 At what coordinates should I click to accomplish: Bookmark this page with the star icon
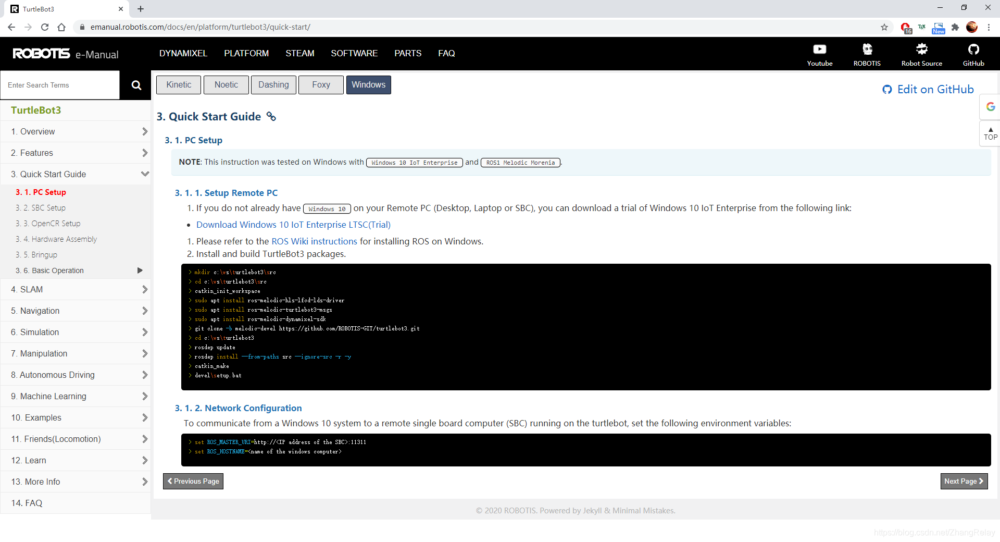click(x=884, y=27)
